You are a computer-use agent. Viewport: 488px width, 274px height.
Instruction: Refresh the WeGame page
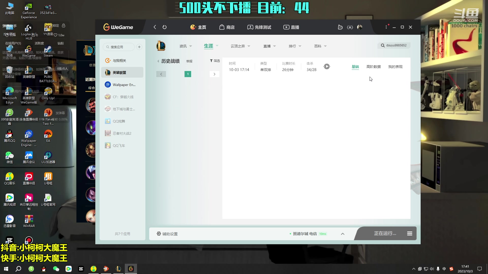164,27
